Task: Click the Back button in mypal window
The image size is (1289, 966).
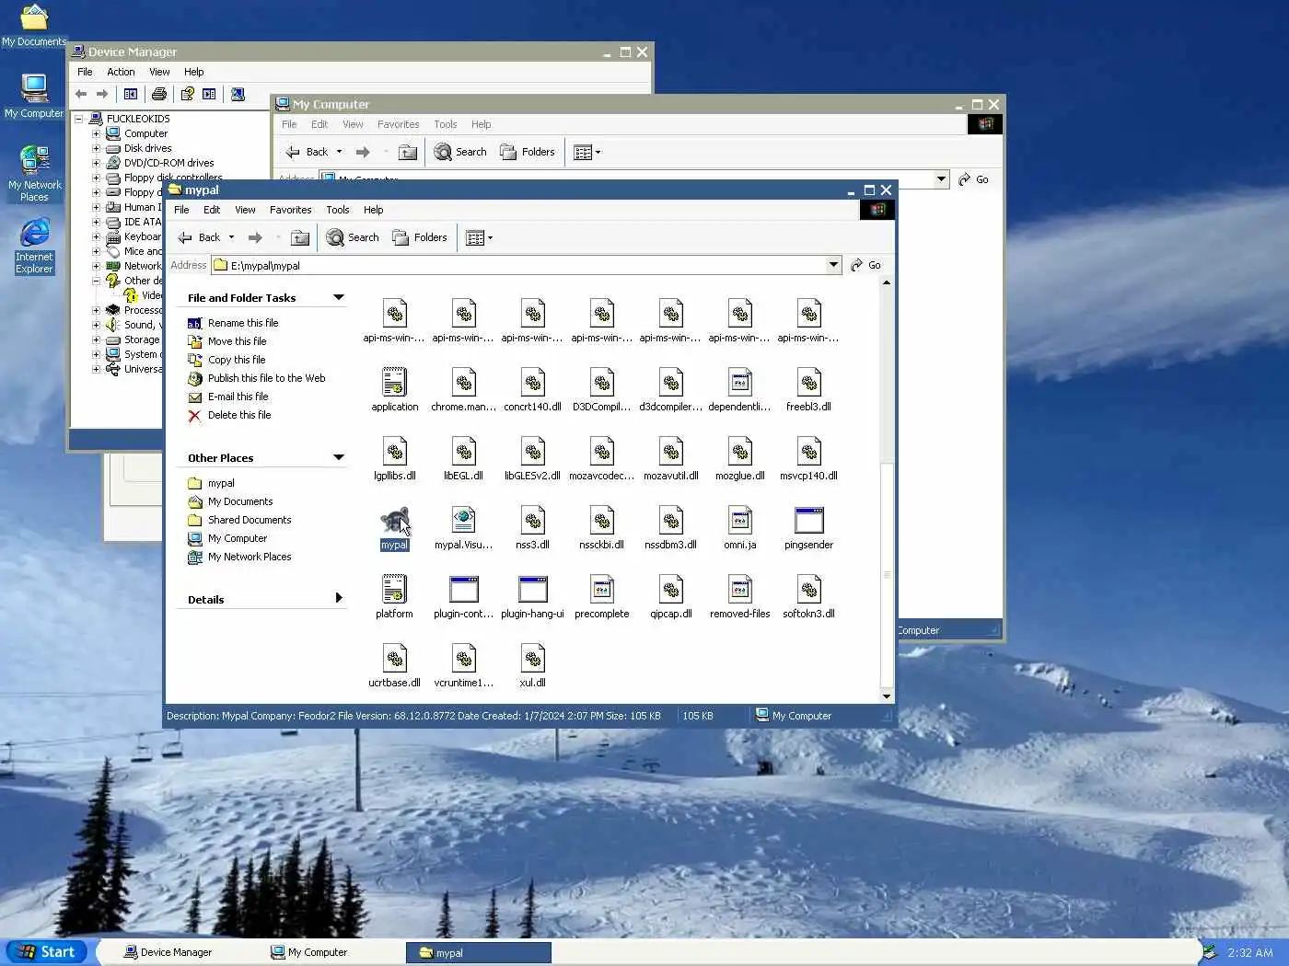Action: (x=200, y=238)
